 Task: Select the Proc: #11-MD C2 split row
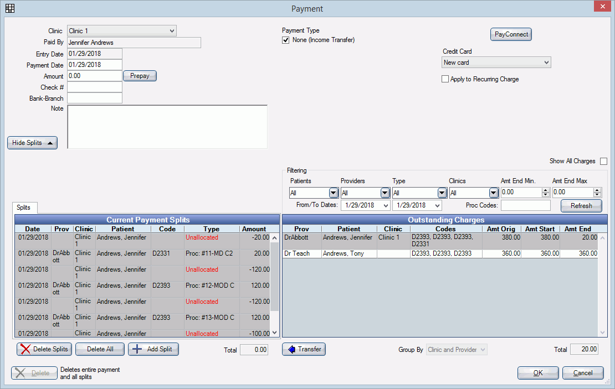pos(143,257)
